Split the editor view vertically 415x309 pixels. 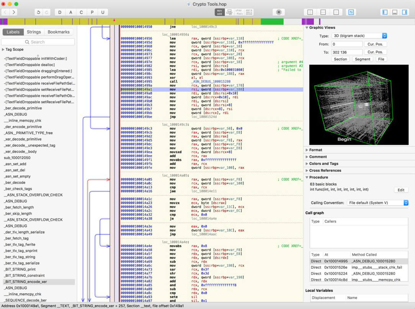[x=310, y=12]
